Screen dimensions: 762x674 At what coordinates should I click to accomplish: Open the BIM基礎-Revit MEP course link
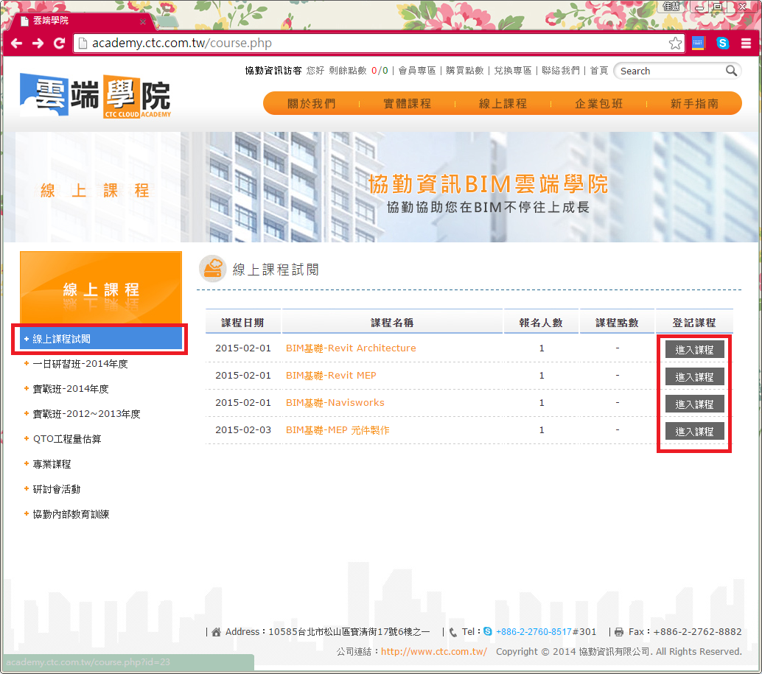(331, 376)
